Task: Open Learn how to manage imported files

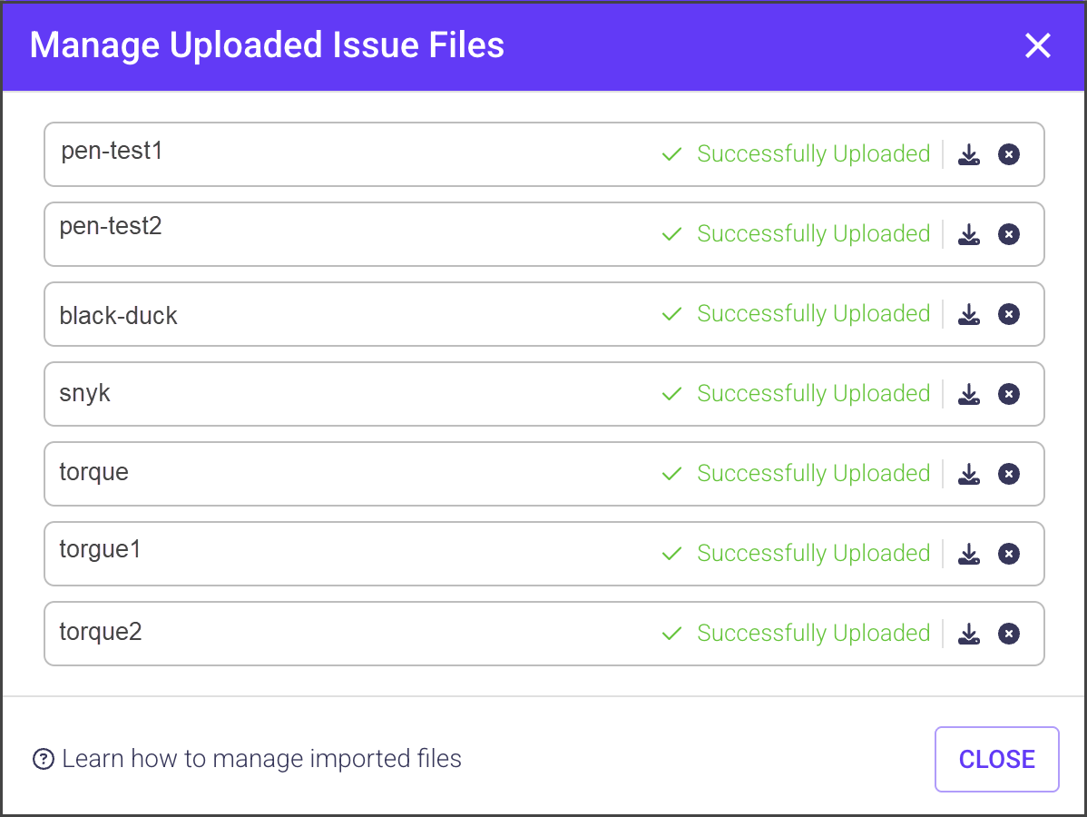Action: click(261, 759)
